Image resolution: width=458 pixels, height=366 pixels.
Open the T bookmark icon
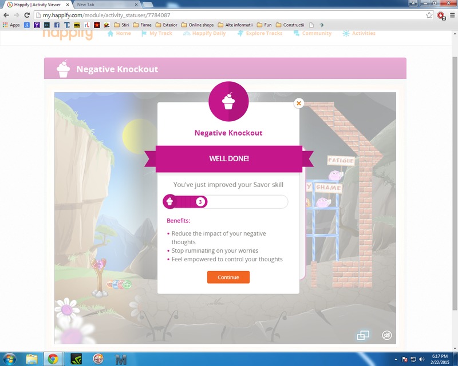(67, 25)
